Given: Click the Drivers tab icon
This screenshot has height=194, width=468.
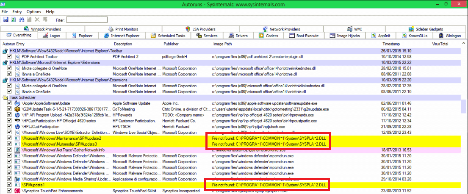Looking at the screenshot, I should 231,36.
